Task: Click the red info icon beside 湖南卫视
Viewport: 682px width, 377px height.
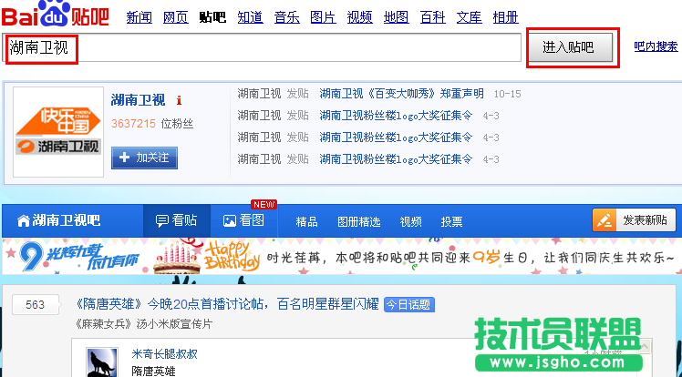Action: [x=179, y=101]
